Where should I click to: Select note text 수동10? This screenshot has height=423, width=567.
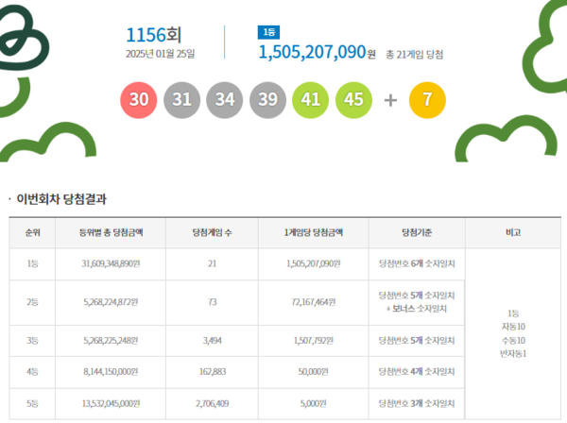point(513,341)
